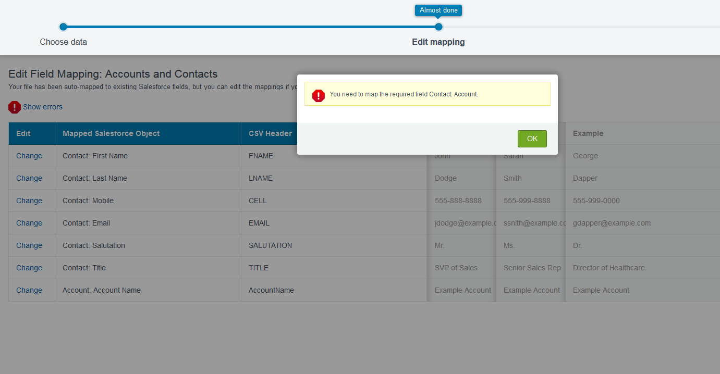Click the red error icon in the dialog

pyautogui.click(x=318, y=95)
